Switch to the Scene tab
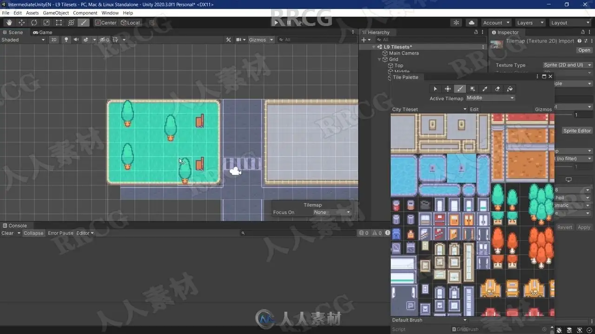The height and width of the screenshot is (334, 595). 13,32
